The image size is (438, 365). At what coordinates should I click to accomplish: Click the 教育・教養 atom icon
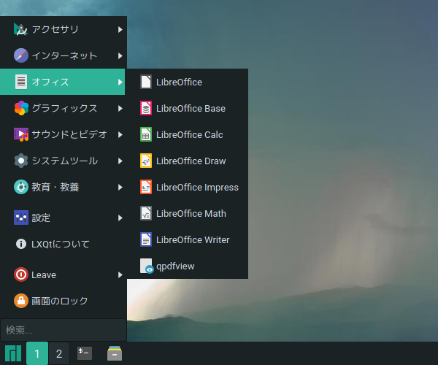pos(21,187)
